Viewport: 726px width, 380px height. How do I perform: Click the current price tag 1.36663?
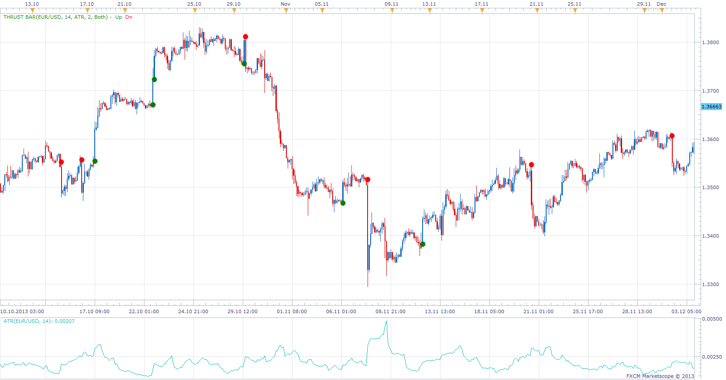[711, 107]
